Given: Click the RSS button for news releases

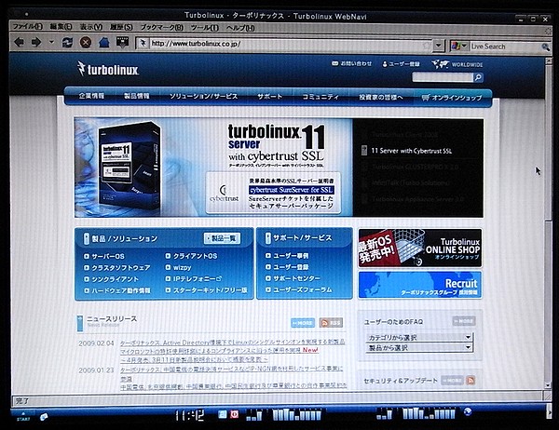Looking at the screenshot, I should [x=331, y=323].
